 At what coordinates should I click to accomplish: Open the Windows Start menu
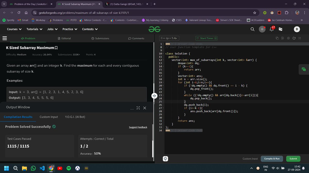click(x=7, y=168)
